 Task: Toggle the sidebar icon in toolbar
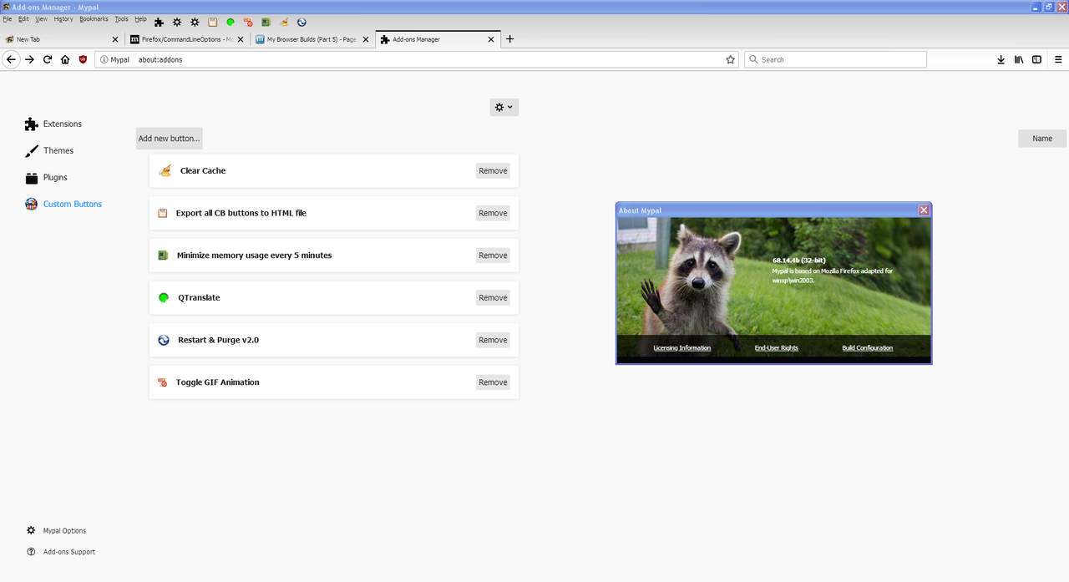1036,59
